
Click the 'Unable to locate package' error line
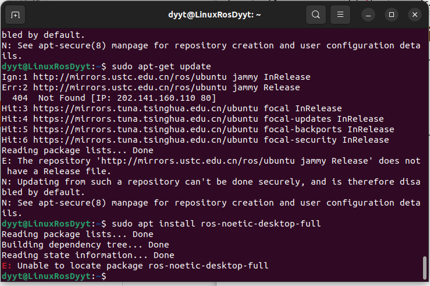tap(135, 266)
